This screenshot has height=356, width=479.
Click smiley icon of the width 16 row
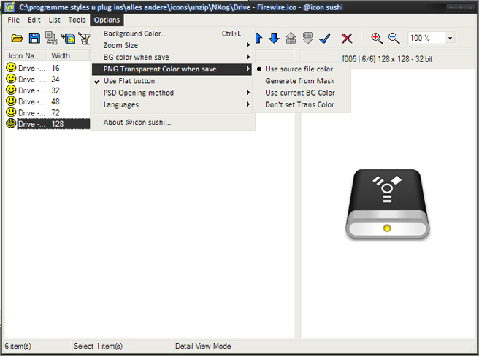coord(11,67)
